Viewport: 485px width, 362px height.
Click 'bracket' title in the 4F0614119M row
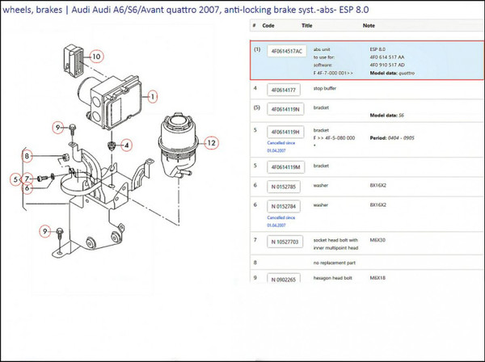click(321, 166)
